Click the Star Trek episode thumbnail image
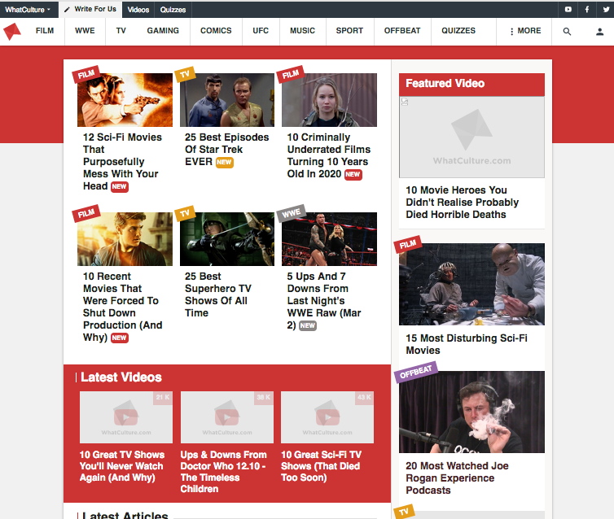The image size is (614, 519). (x=227, y=100)
